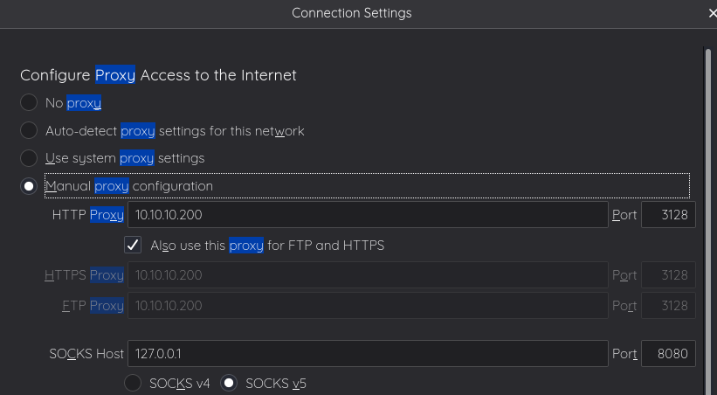Image resolution: width=717 pixels, height=395 pixels.
Task: Uncheck Also use this proxy for FTP and HTTPS
Action: pyautogui.click(x=134, y=246)
